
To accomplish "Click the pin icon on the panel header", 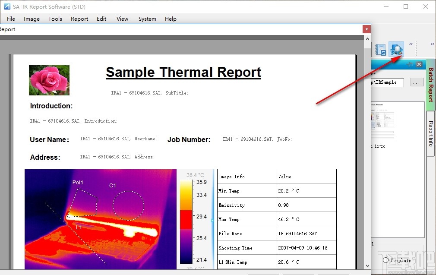I will click(x=410, y=64).
